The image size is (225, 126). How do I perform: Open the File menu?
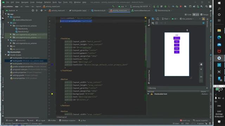7,2
